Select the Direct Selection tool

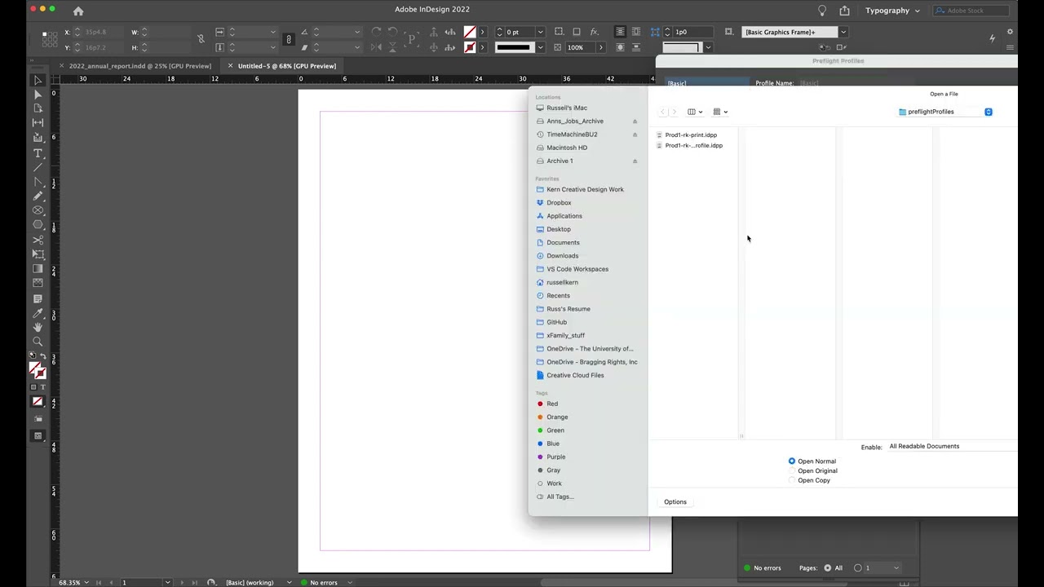38,95
